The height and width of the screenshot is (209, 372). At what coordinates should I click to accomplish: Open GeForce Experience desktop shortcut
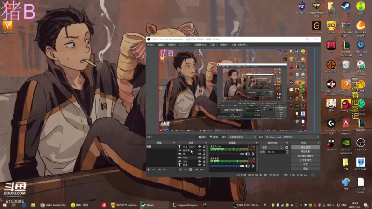click(x=346, y=146)
